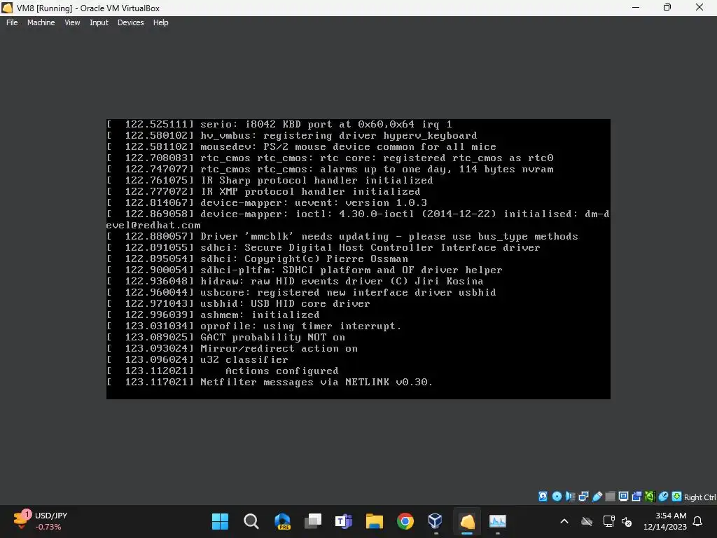The height and width of the screenshot is (538, 717).
Task: Launch Microsoft Edge Preview from taskbar
Action: tap(282, 521)
